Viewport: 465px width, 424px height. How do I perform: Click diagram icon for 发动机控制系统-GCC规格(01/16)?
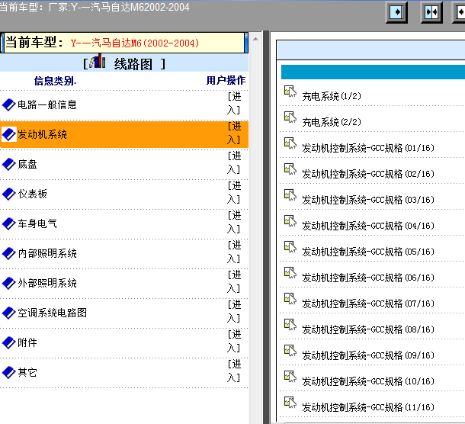coord(290,143)
